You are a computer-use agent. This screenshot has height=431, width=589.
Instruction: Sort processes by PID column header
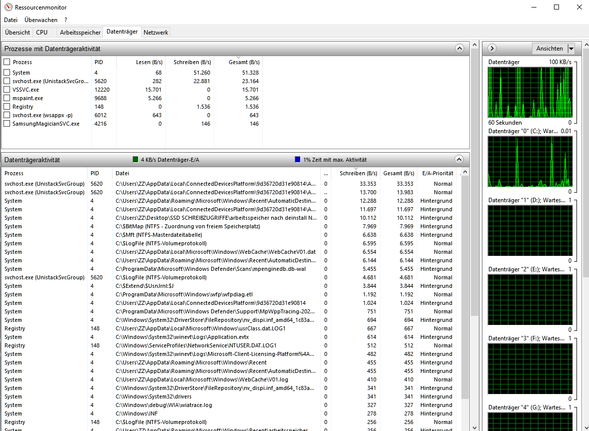point(104,62)
